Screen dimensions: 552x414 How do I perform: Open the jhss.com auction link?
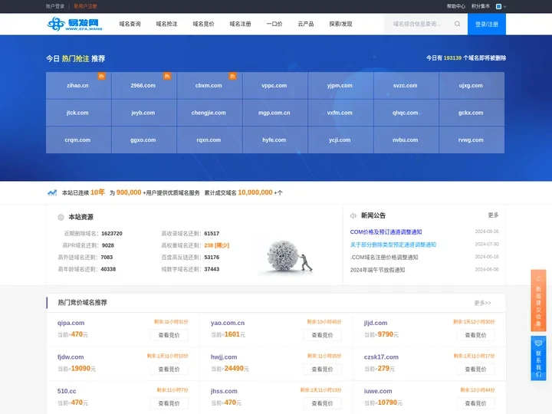pyautogui.click(x=224, y=391)
